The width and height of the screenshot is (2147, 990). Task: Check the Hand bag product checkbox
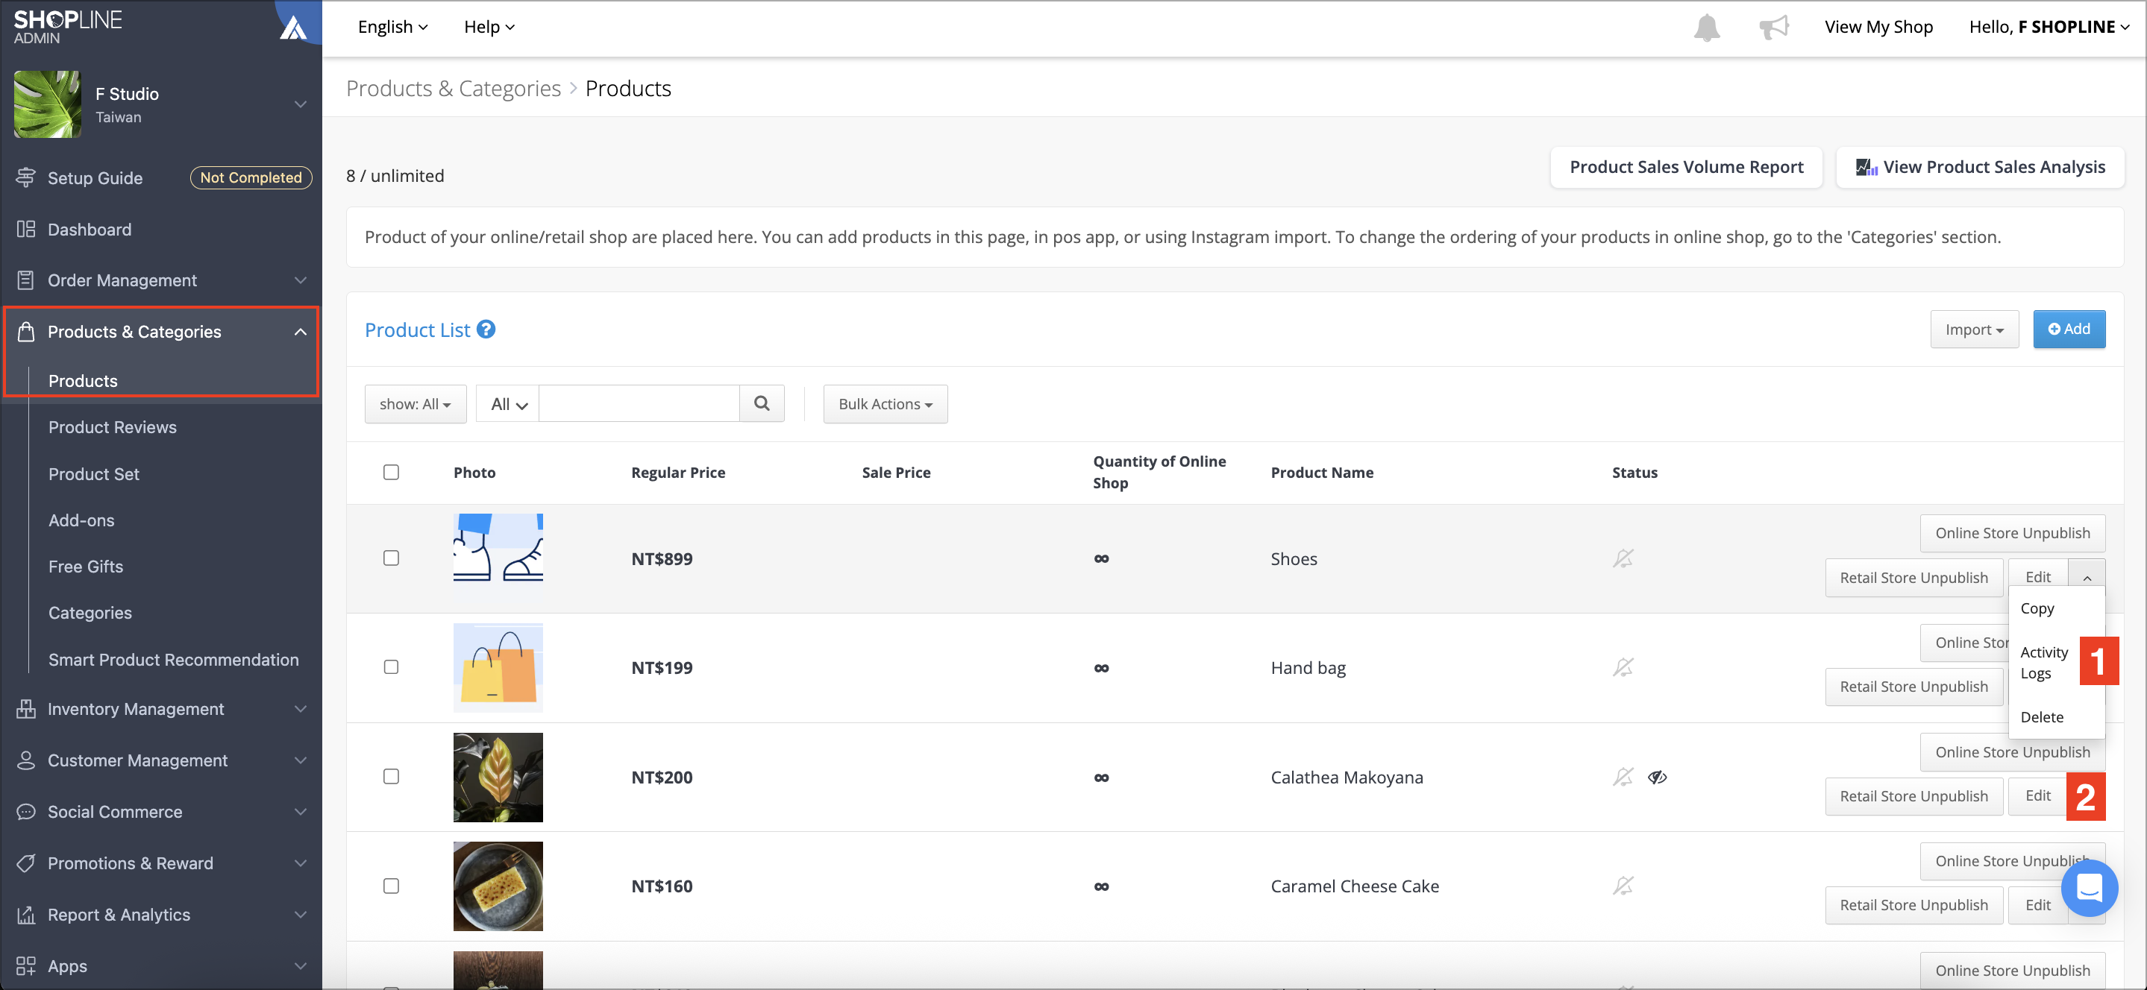pyautogui.click(x=391, y=667)
